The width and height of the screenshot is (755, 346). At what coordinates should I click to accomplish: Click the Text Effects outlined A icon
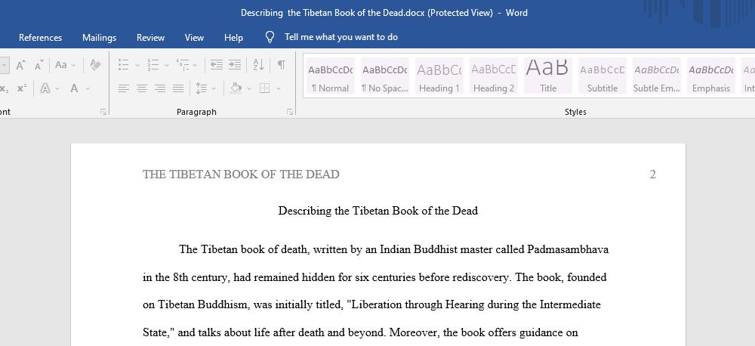point(45,88)
